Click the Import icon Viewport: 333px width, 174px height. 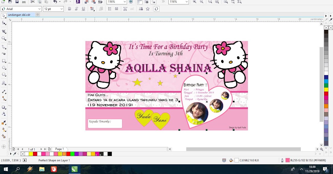click(86, 2)
